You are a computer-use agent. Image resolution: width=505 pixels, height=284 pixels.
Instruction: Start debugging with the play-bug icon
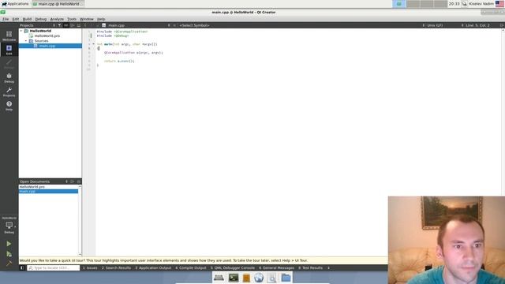pyautogui.click(x=9, y=254)
